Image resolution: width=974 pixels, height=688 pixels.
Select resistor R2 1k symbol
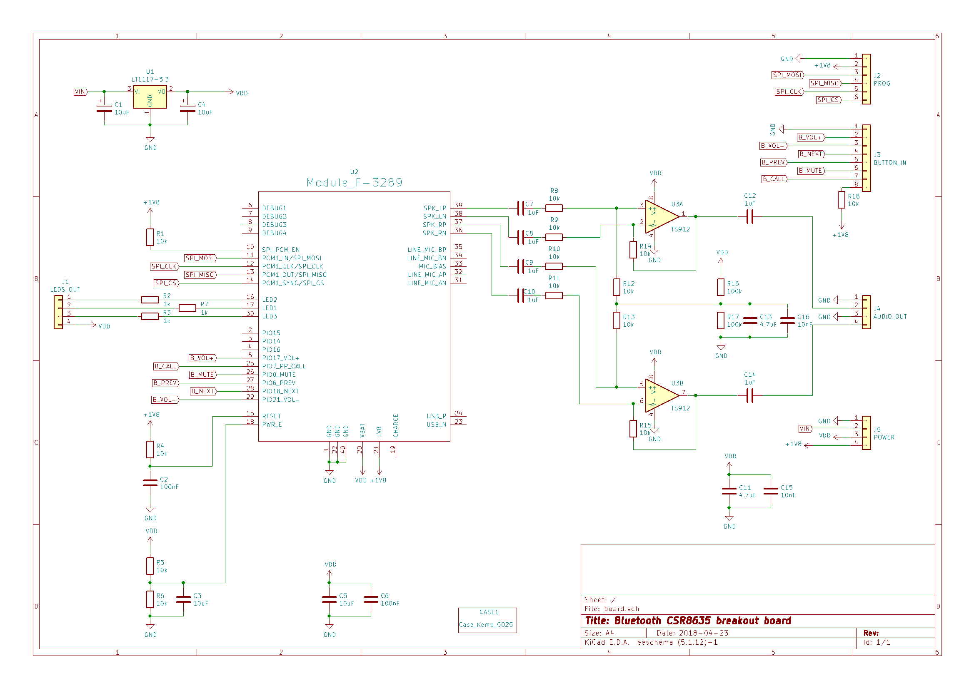click(150, 300)
